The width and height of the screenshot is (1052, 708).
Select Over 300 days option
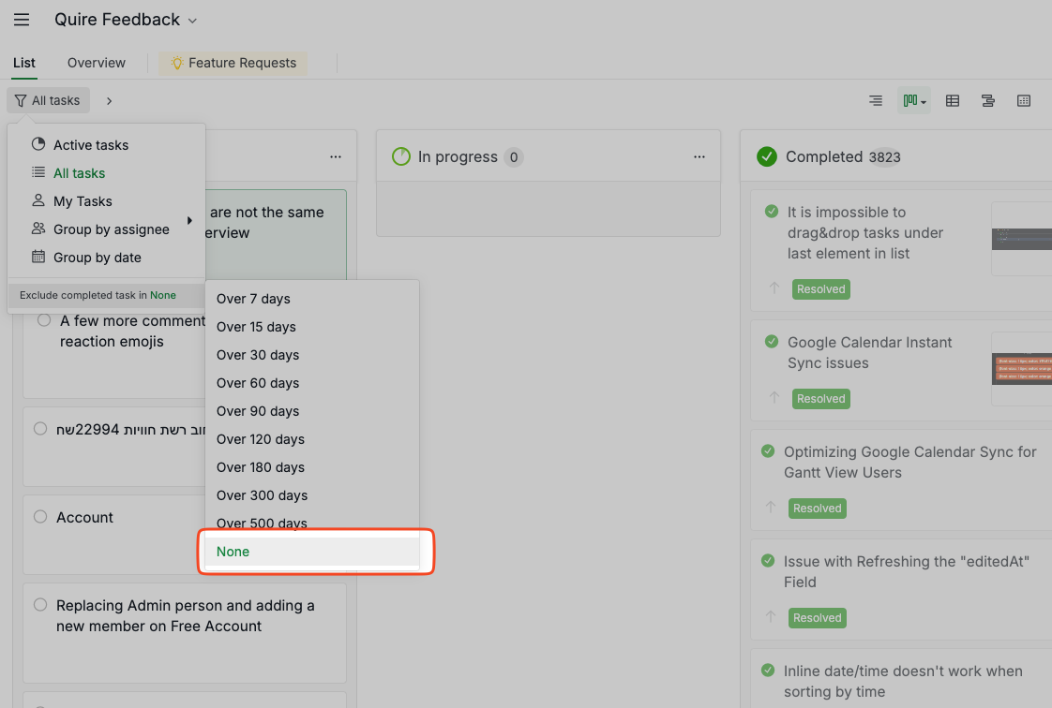pos(312,495)
